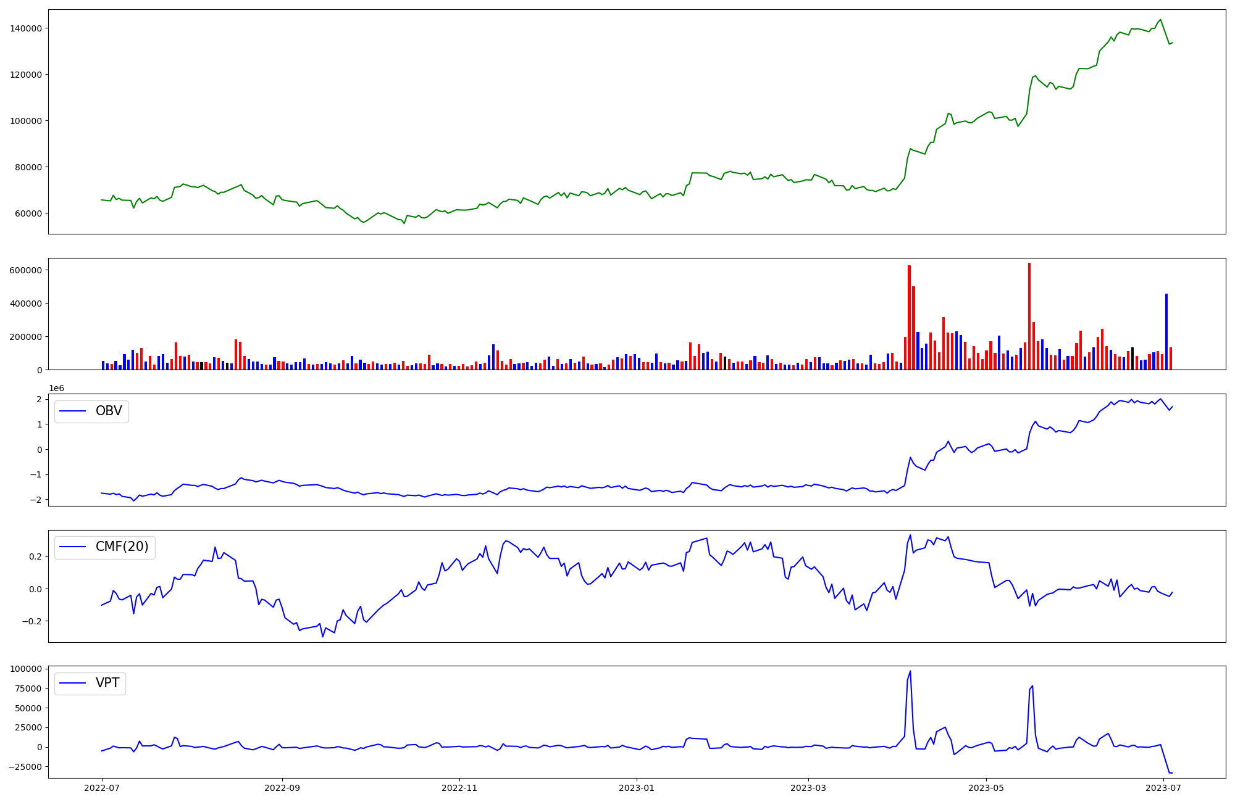Click the CMF(20) legend entry
The image size is (1235, 802).
122,547
